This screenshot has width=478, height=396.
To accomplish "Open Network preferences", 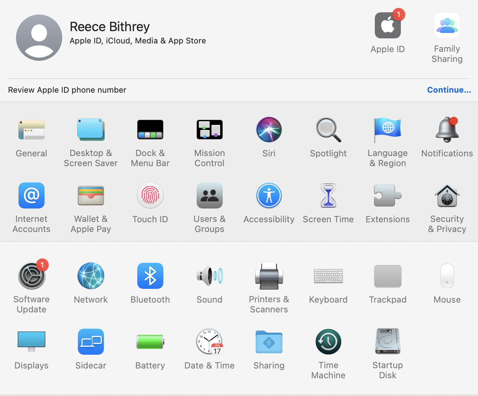I will pos(91,276).
